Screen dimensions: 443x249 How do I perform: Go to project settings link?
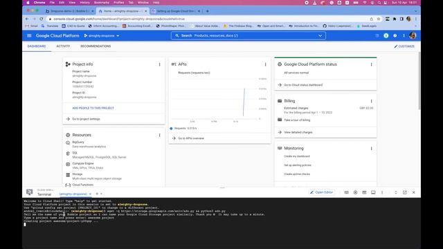tap(86, 119)
